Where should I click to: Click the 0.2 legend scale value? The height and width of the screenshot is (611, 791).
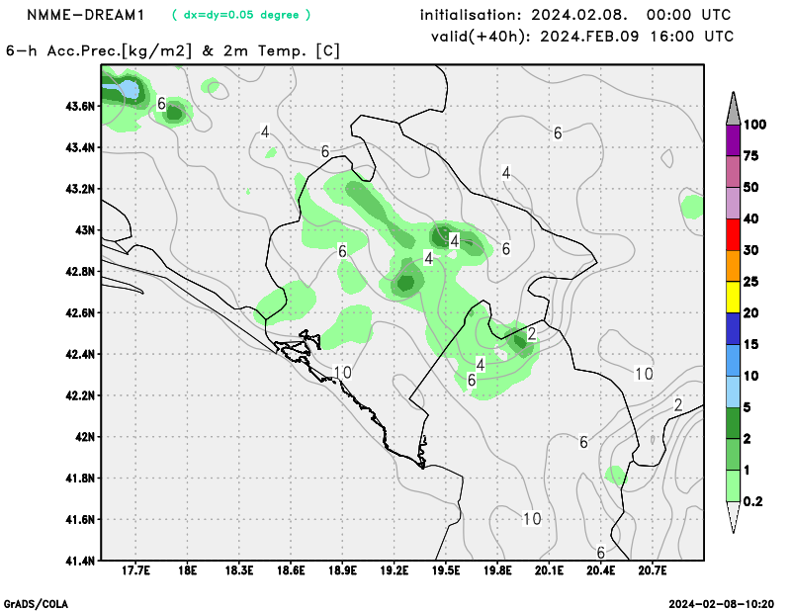pos(753,501)
